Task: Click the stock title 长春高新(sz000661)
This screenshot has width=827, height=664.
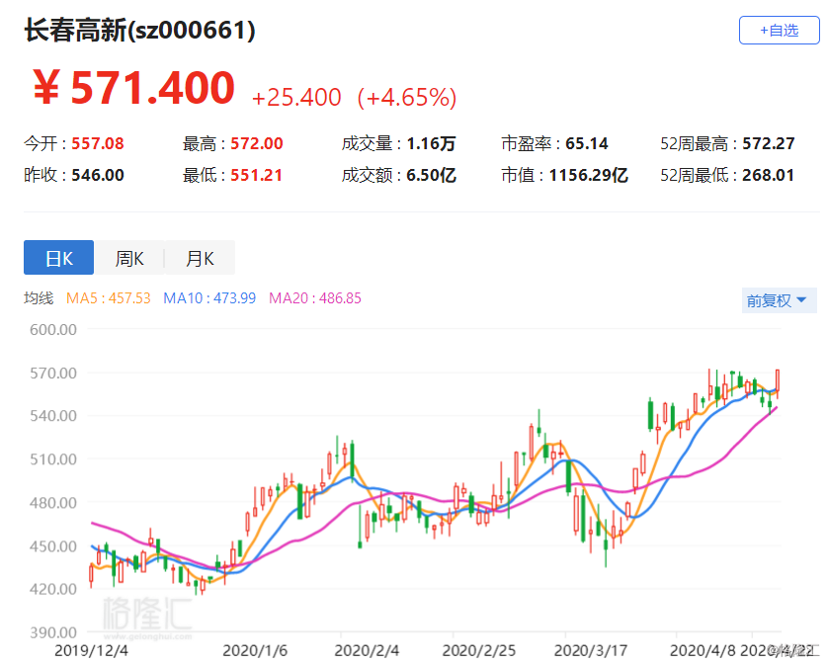Action: click(139, 30)
